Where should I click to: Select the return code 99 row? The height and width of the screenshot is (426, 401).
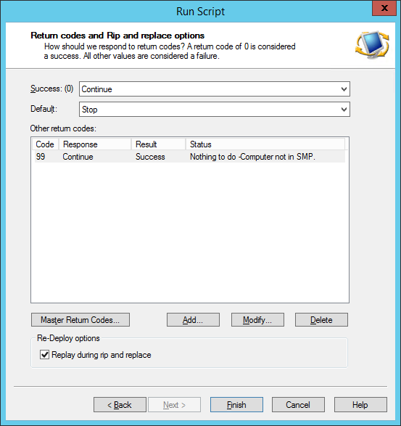[x=190, y=157]
